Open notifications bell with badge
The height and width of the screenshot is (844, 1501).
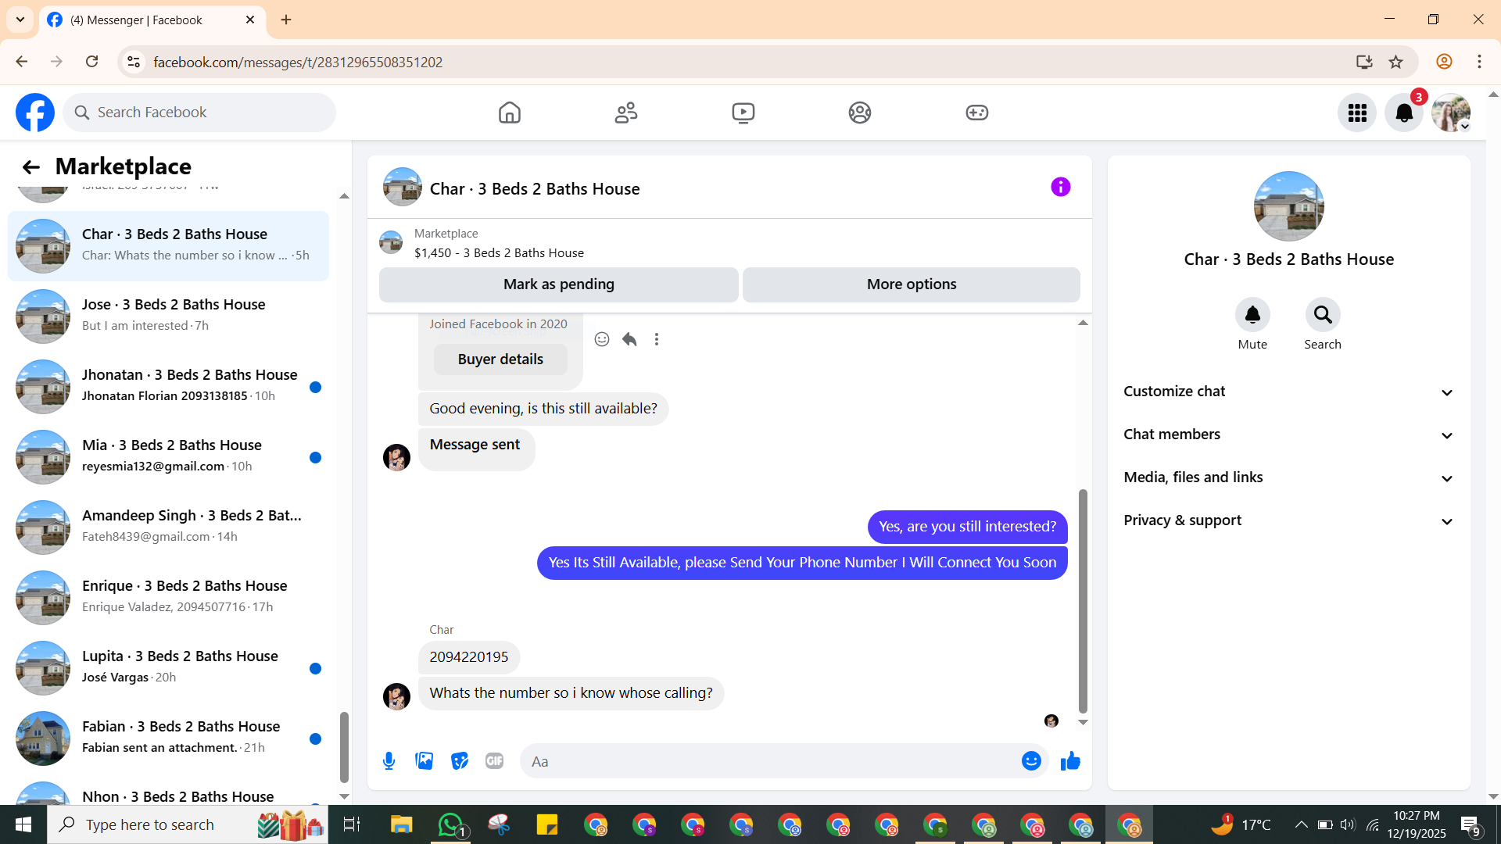pos(1404,113)
